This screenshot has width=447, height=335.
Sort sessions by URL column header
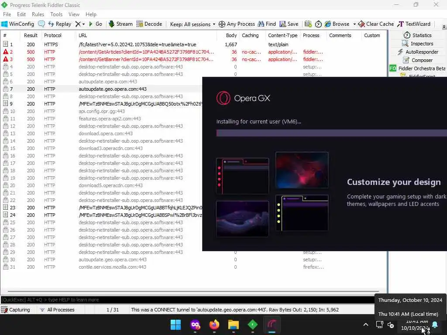[x=83, y=35]
